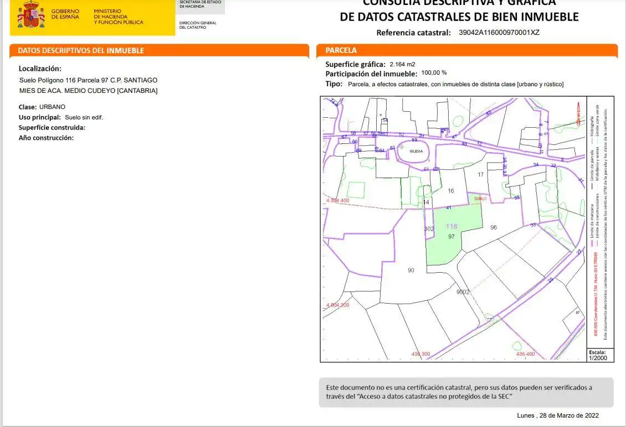Click the '436.400' coordinate label on the map
The height and width of the screenshot is (427, 626).
[x=525, y=354]
